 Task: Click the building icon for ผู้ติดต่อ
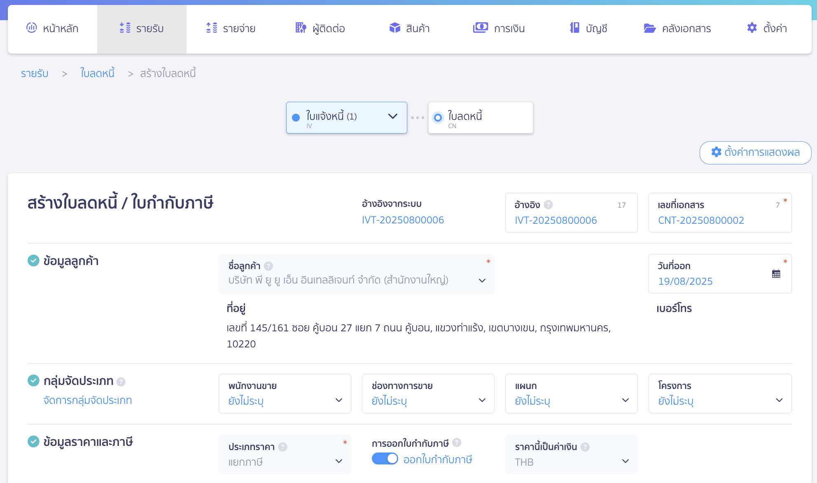(x=301, y=28)
